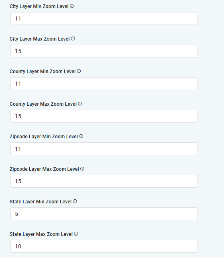Click into Zipcode Layer Max Zoom Level box
The image size is (224, 258).
click(104, 181)
